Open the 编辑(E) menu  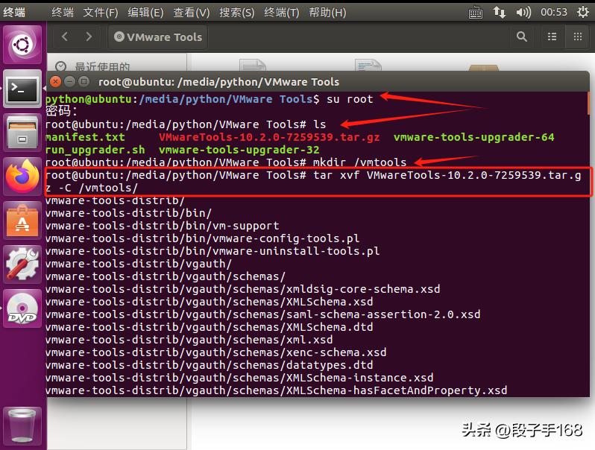coord(145,13)
